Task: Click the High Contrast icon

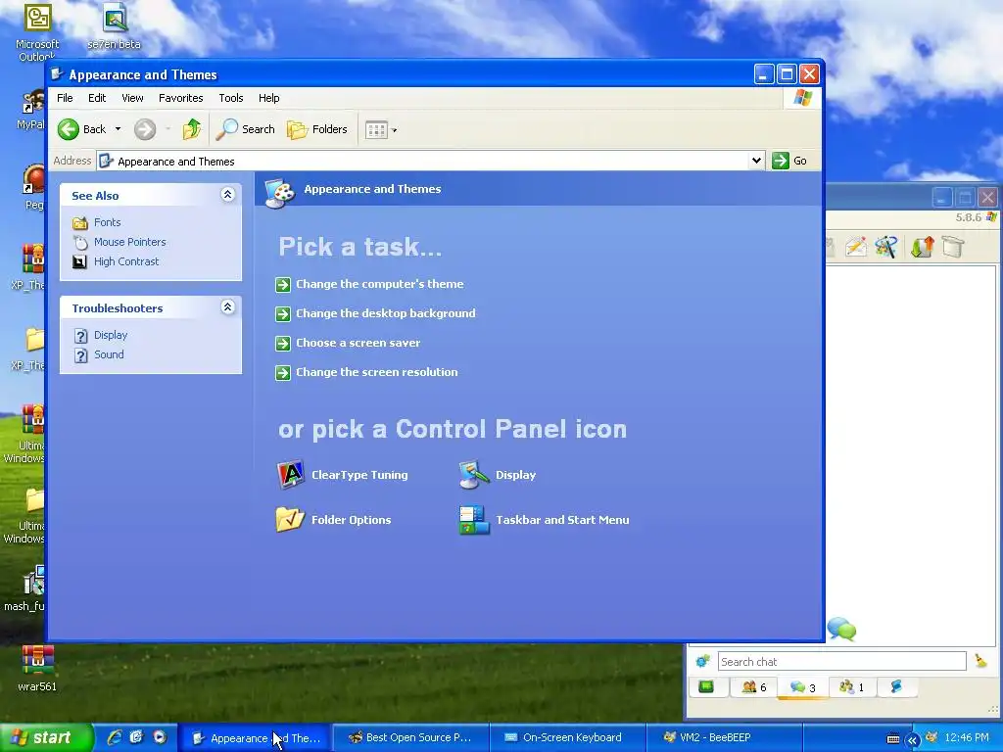Action: (x=80, y=261)
